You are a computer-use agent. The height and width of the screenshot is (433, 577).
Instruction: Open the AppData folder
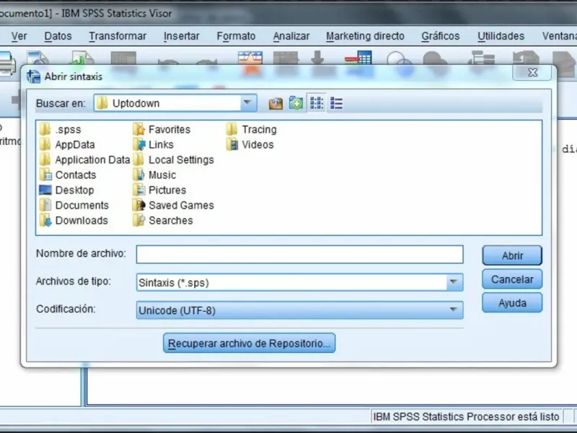pos(67,145)
